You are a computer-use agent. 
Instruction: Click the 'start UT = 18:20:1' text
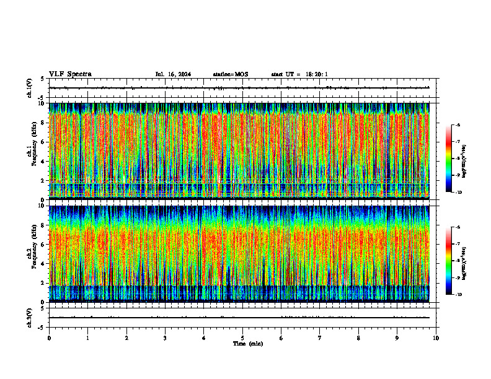299,74
